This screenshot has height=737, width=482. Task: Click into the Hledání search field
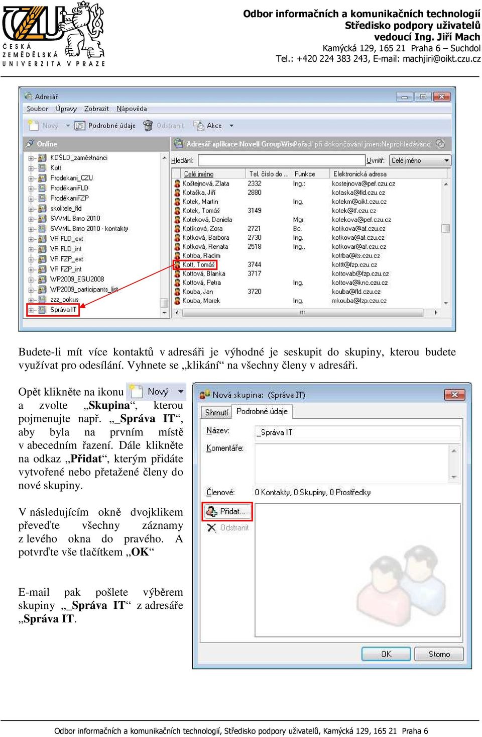click(282, 160)
